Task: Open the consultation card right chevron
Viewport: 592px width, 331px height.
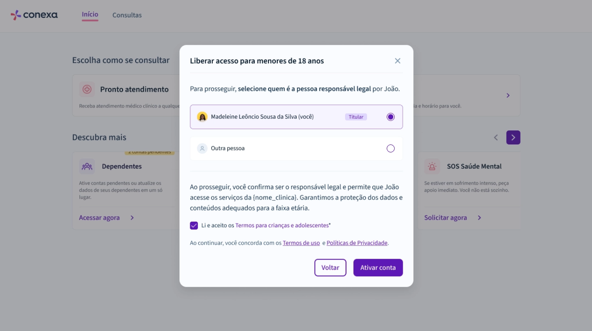Action: coord(508,95)
